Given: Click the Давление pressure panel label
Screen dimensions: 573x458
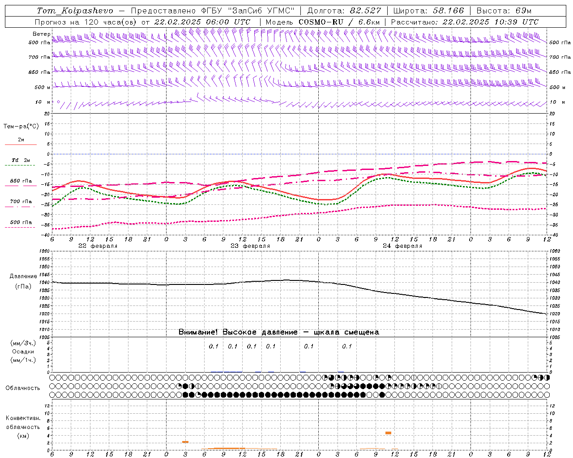Looking at the screenshot, I should (x=23, y=276).
